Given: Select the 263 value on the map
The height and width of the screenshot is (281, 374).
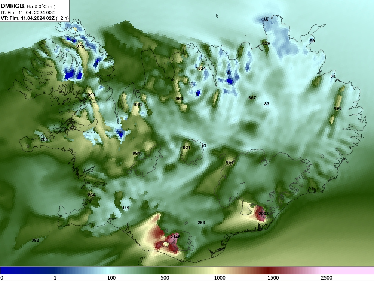Looking at the screenshot, I should (201, 223).
